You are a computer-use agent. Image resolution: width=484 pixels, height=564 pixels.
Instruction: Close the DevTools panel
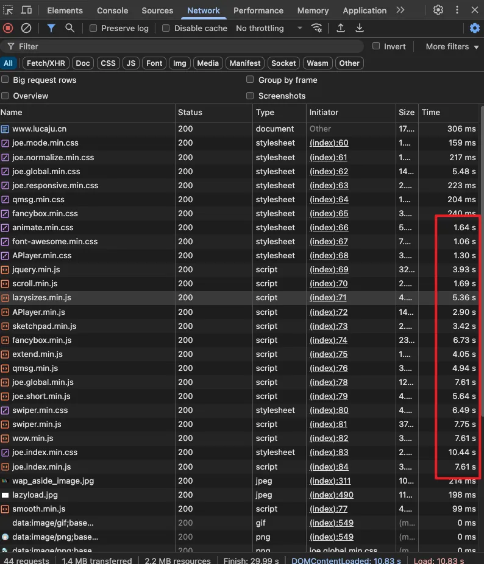click(475, 10)
